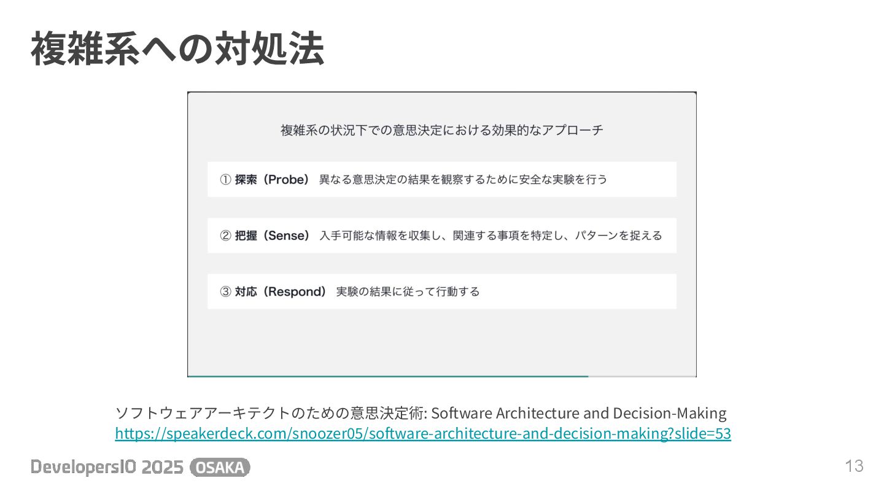The height and width of the screenshot is (497, 884).
Task: Select the ② 把握 (Sense) row
Action: pyautogui.click(x=442, y=236)
